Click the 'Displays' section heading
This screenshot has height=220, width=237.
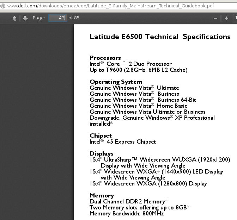[102, 153]
